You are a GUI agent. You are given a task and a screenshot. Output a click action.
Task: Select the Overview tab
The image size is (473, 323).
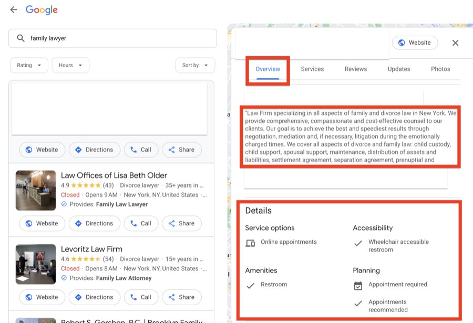tap(268, 69)
